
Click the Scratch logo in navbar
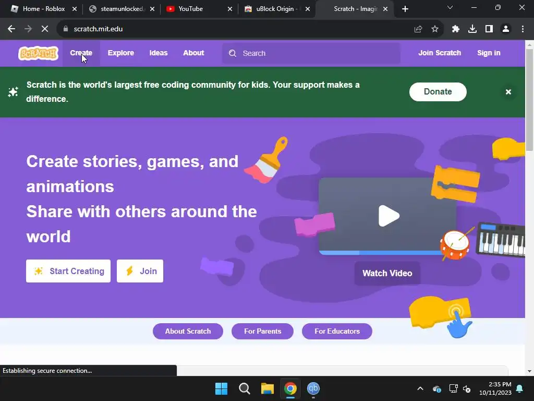point(38,53)
